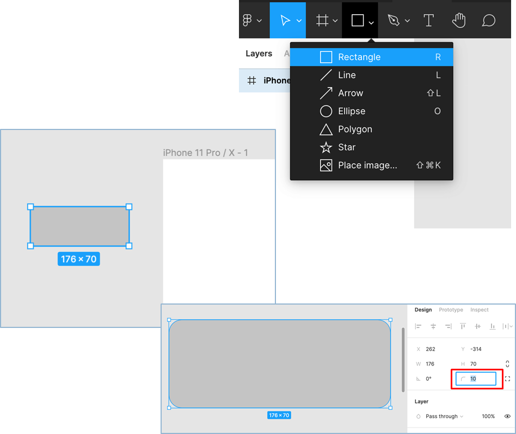Viewport: 516px width, 434px height.
Task: Click the blend mode droplet icon
Action: tap(418, 416)
